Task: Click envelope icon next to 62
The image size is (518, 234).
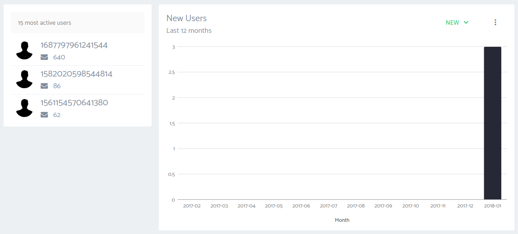Action: tap(44, 115)
